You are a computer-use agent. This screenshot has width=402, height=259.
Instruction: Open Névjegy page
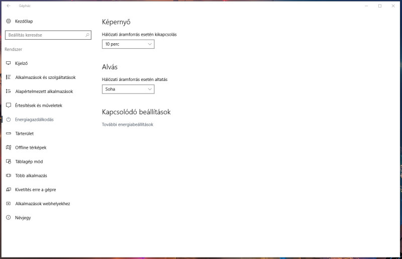pyautogui.click(x=23, y=218)
